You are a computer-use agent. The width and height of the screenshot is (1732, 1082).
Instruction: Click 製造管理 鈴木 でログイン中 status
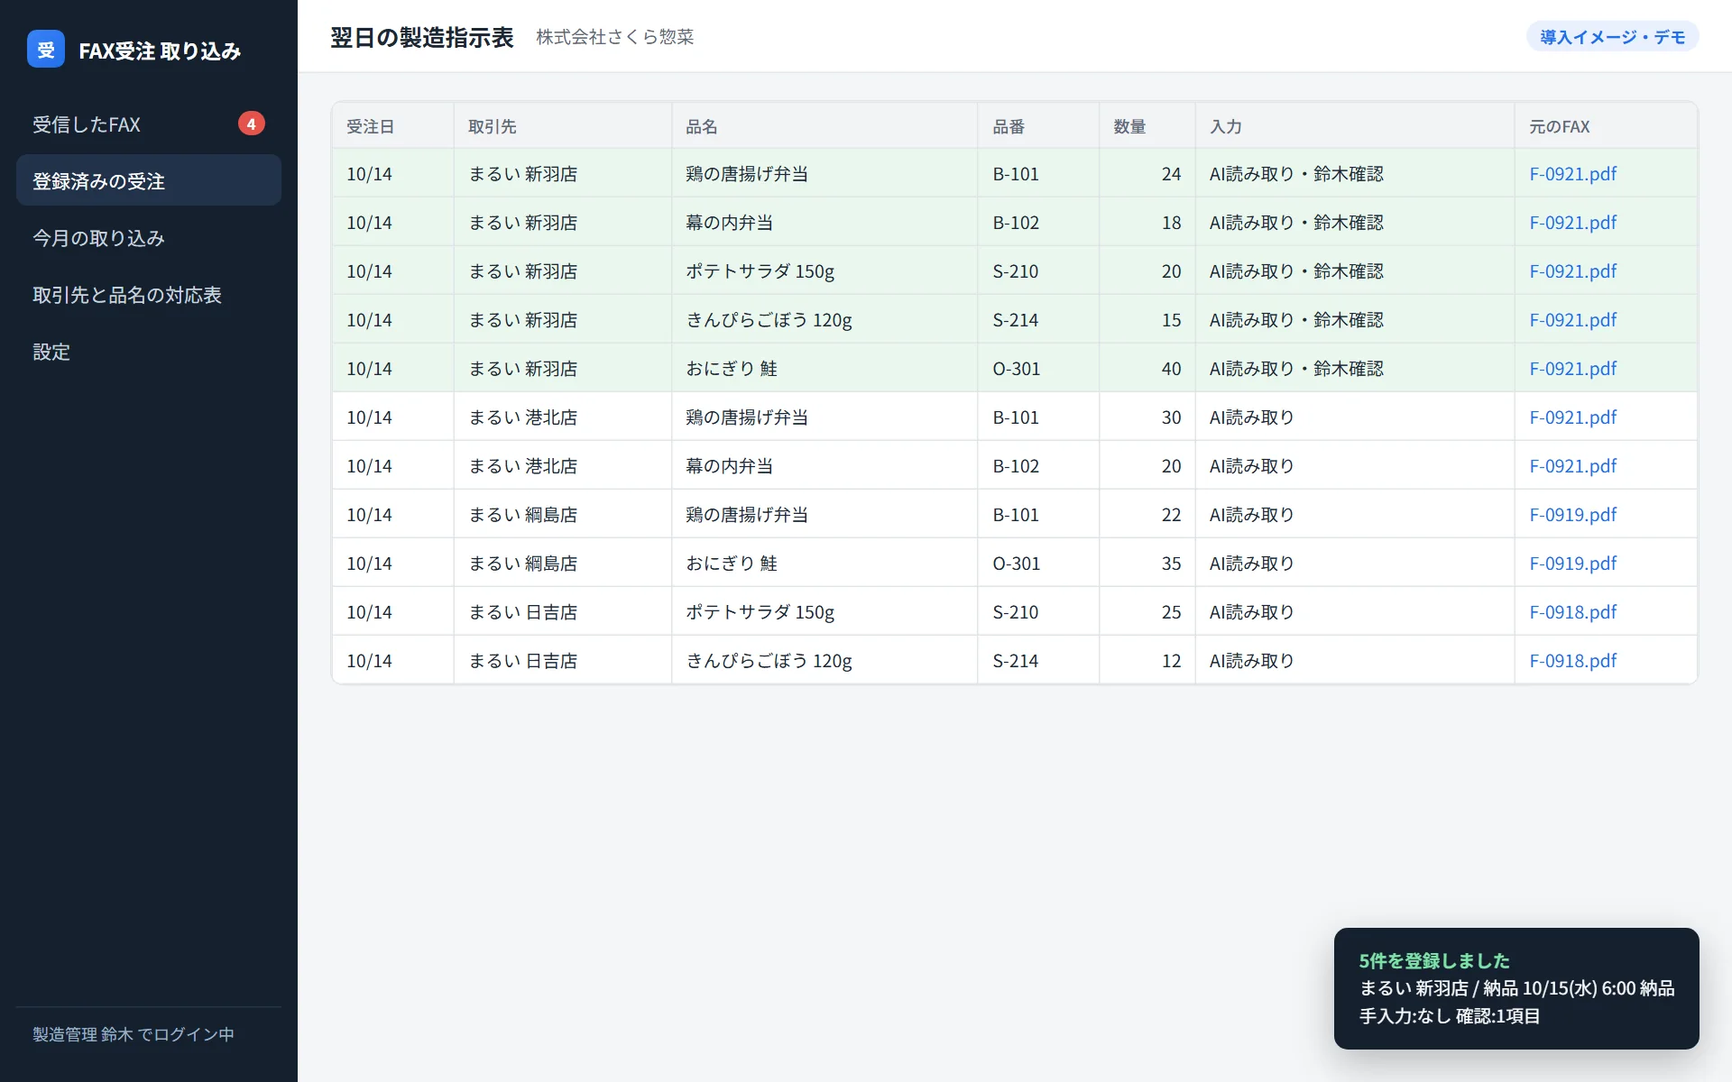[x=134, y=1034]
